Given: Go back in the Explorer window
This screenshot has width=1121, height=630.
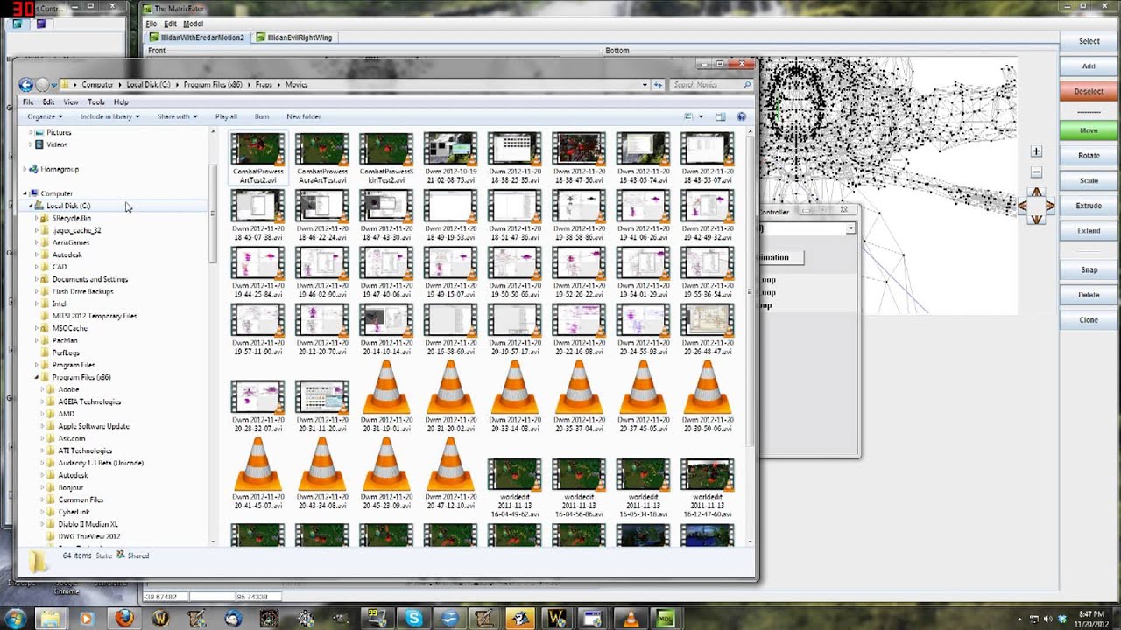Looking at the screenshot, I should pyautogui.click(x=25, y=85).
